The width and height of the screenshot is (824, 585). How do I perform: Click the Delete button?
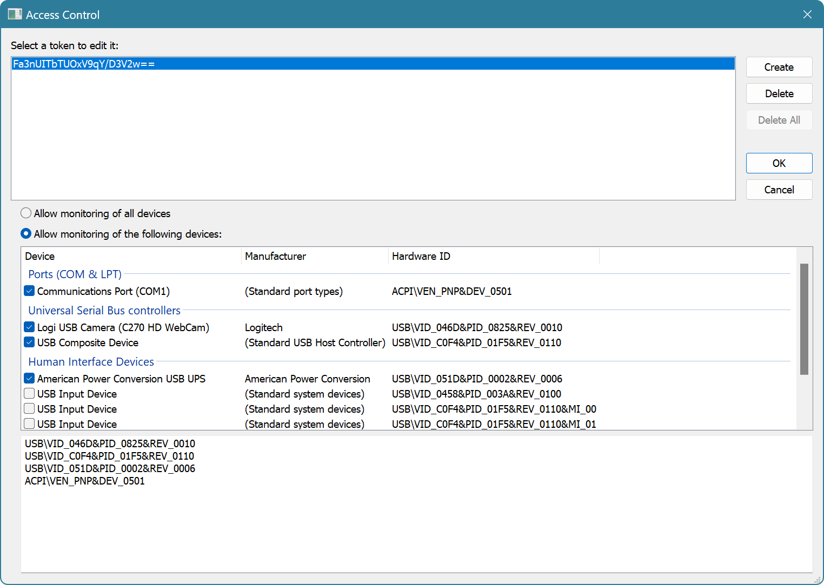tap(779, 93)
